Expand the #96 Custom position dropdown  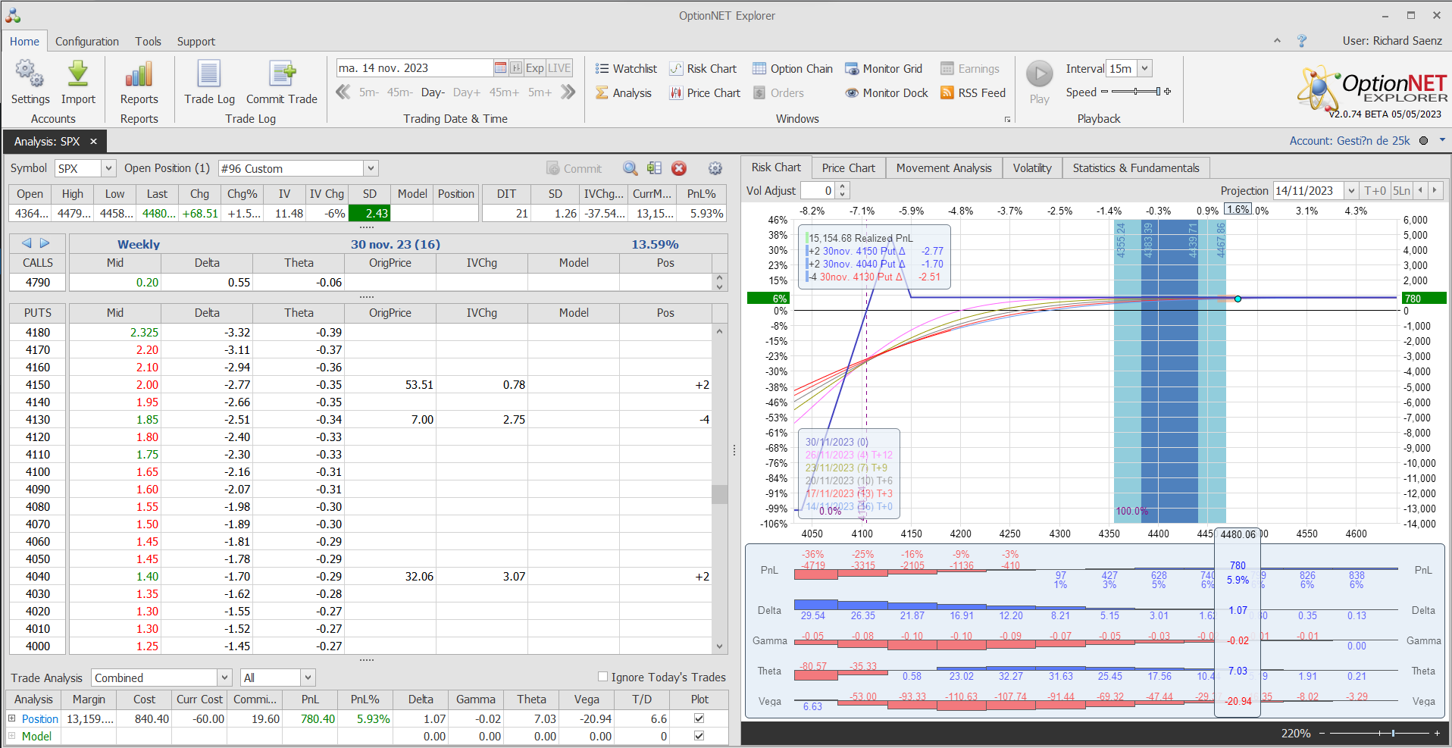[371, 169]
